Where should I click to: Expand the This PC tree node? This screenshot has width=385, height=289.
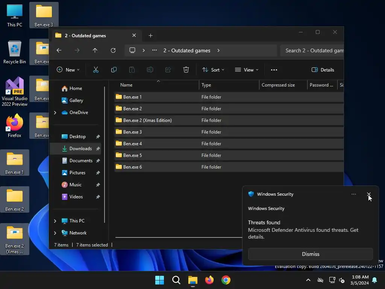55,221
